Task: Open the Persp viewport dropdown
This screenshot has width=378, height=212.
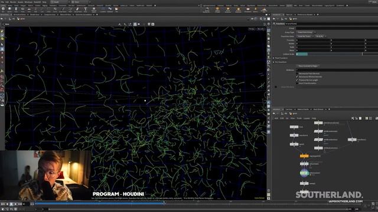Action: (x=252, y=29)
